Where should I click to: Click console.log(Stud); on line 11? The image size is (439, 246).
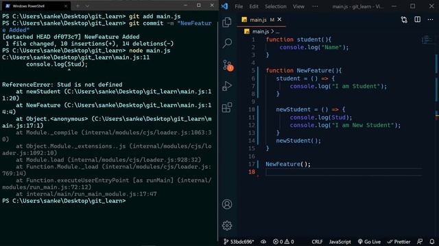click(321, 118)
